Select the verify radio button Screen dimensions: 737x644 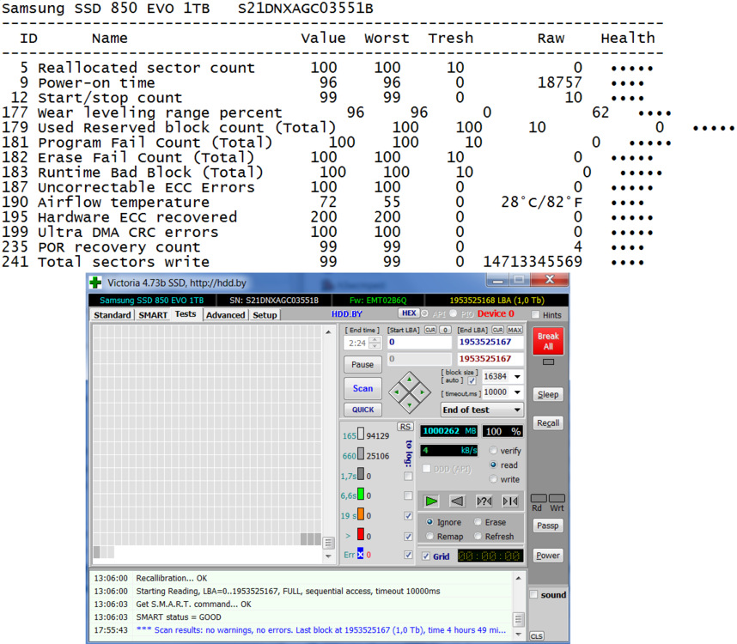pyautogui.click(x=494, y=451)
